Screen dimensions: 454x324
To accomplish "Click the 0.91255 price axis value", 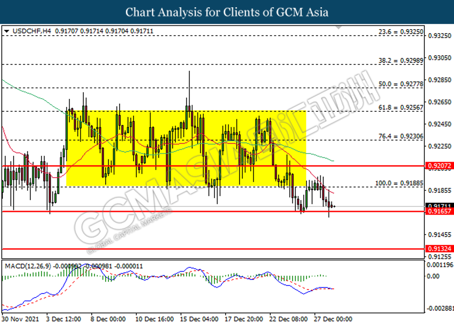I will [440, 257].
